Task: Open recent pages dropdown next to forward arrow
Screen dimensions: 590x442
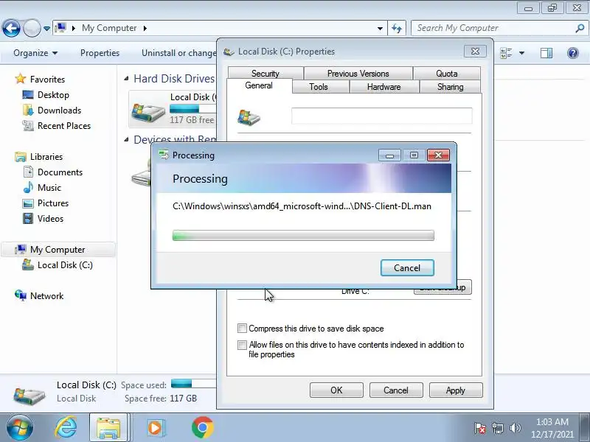Action: [46, 29]
